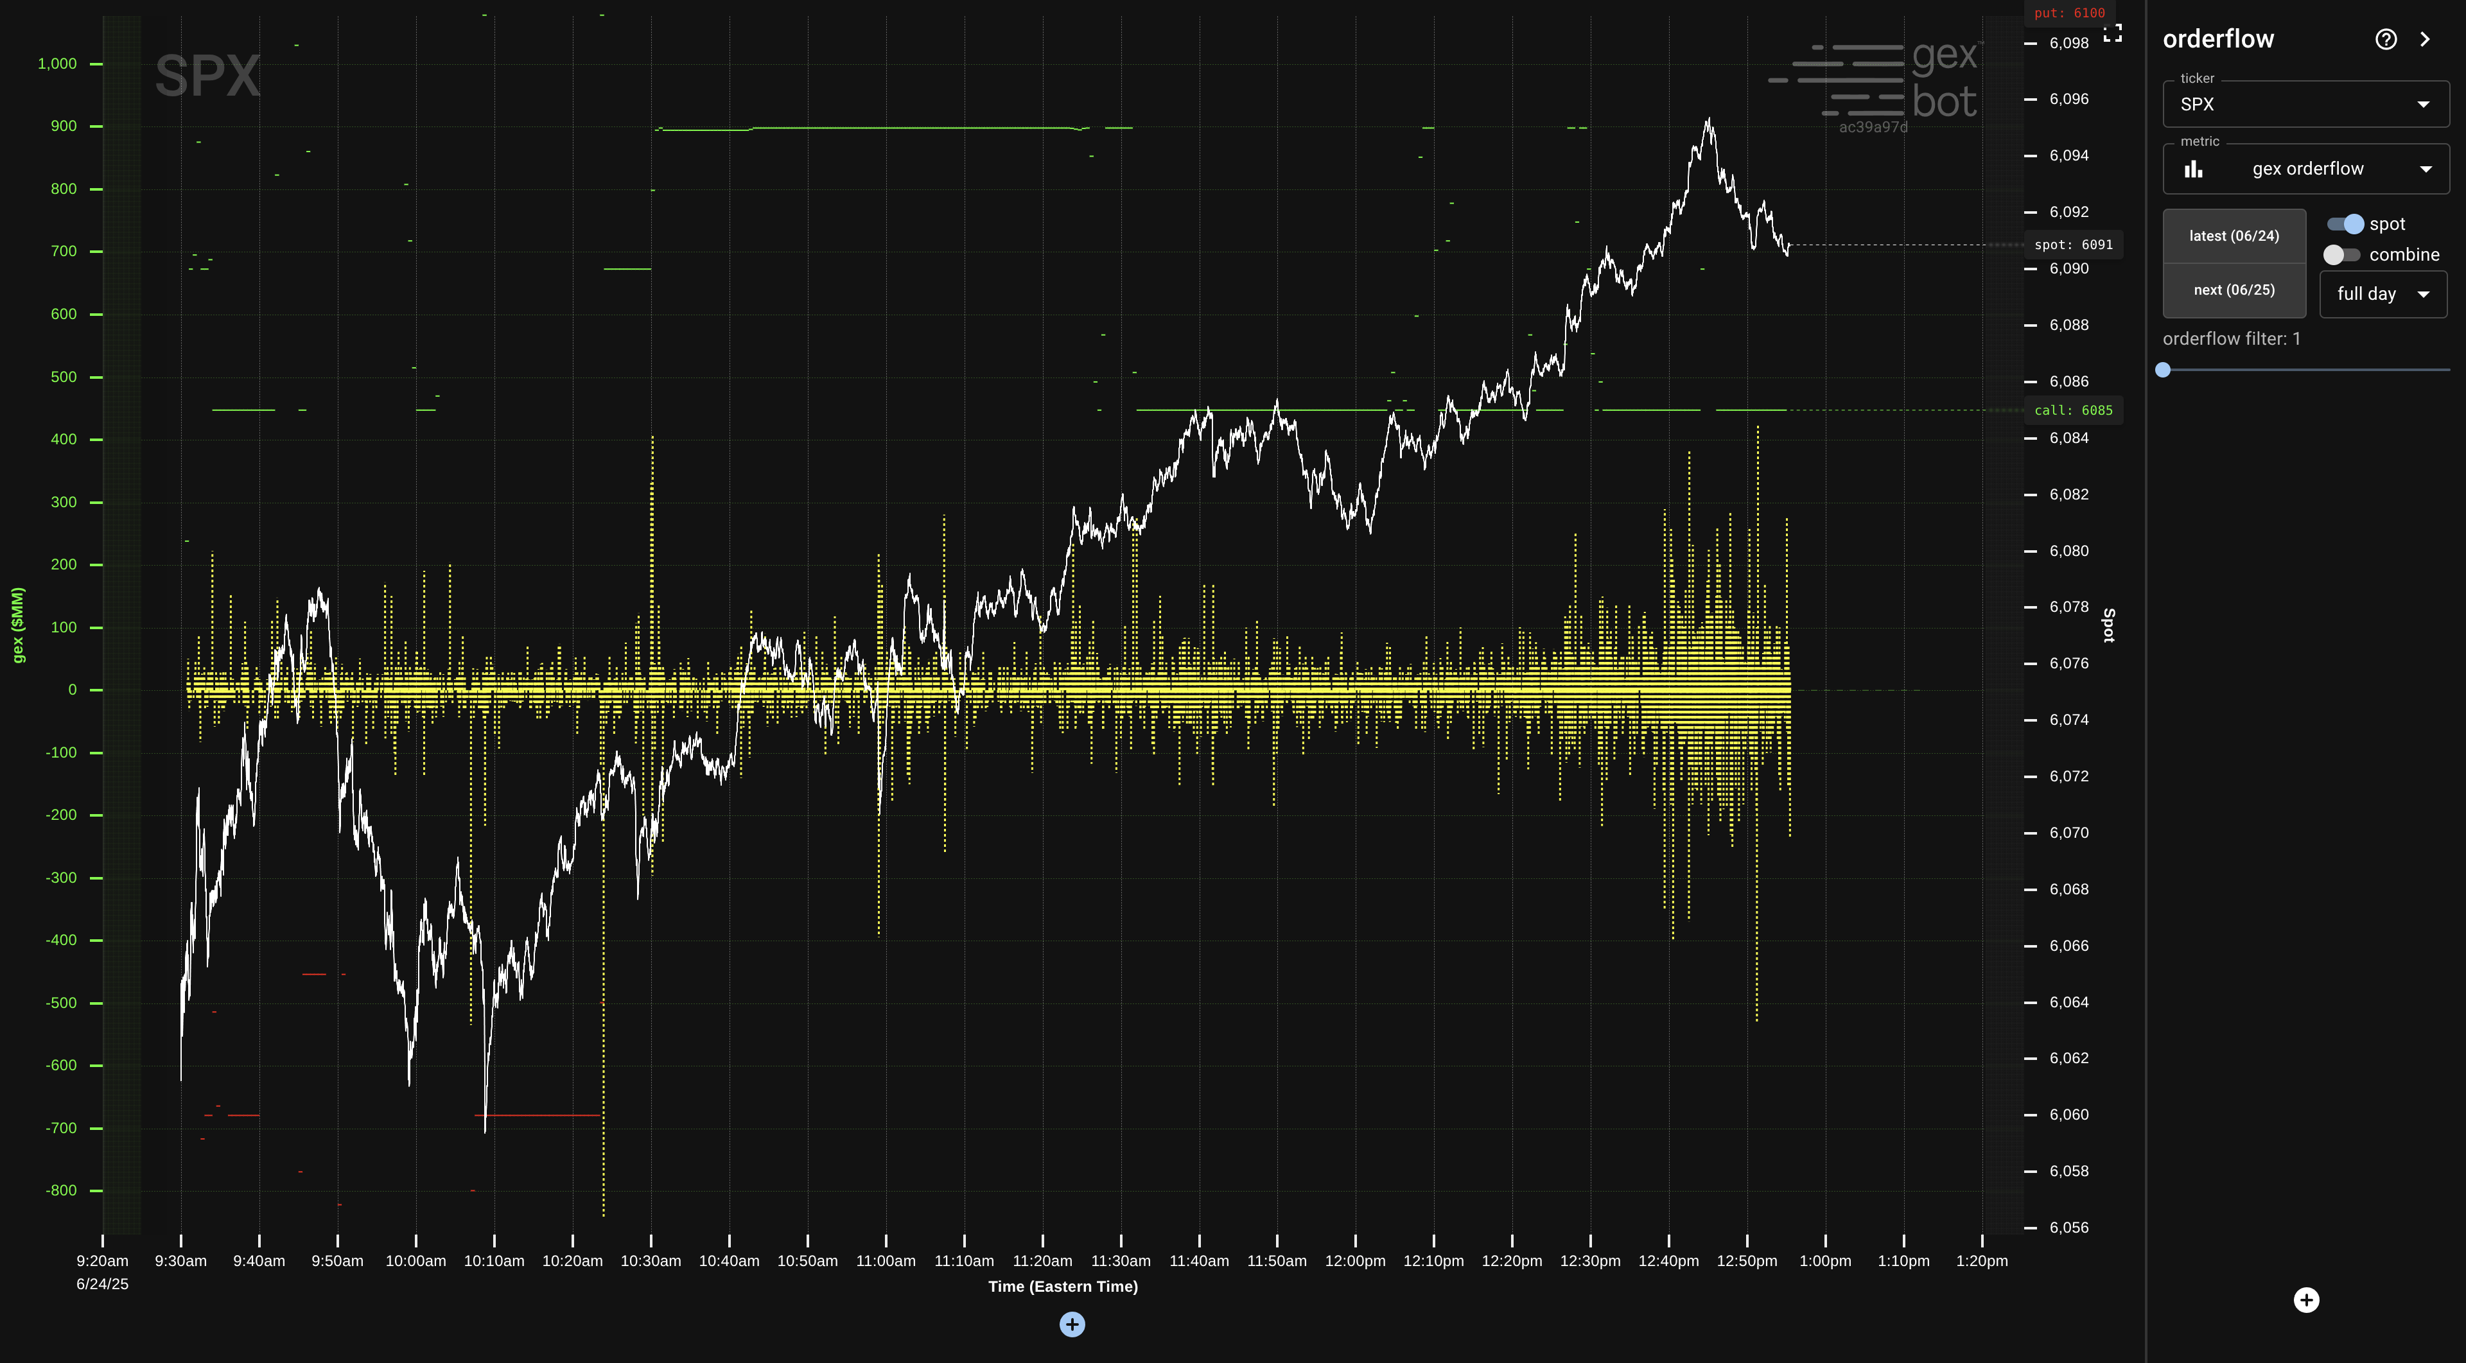Click the 12:00pm tick on the time axis
This screenshot has width=2466, height=1363.
[1354, 1260]
